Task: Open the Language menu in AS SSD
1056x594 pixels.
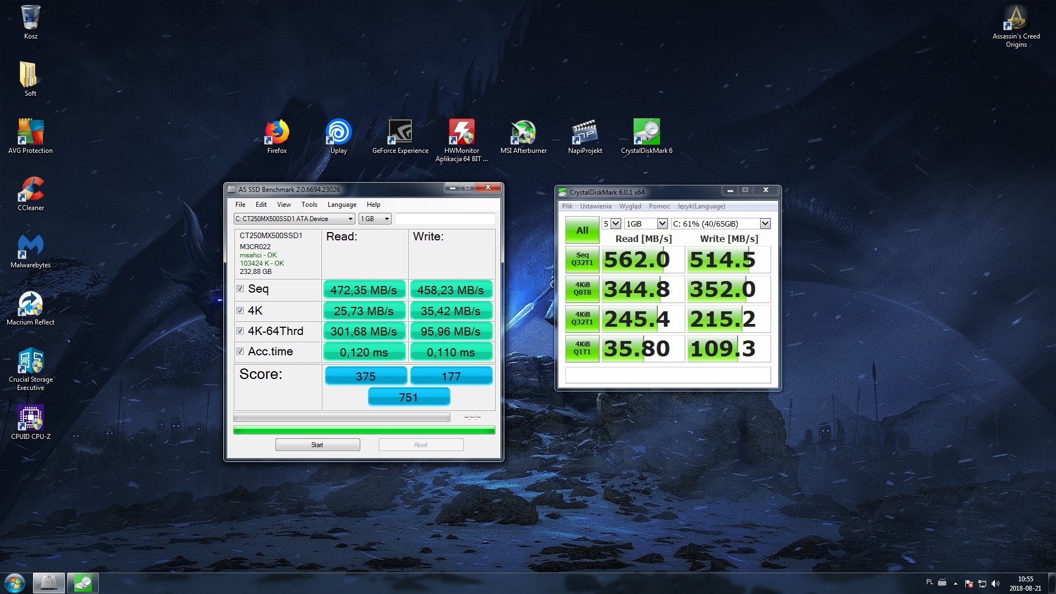Action: pyautogui.click(x=342, y=205)
